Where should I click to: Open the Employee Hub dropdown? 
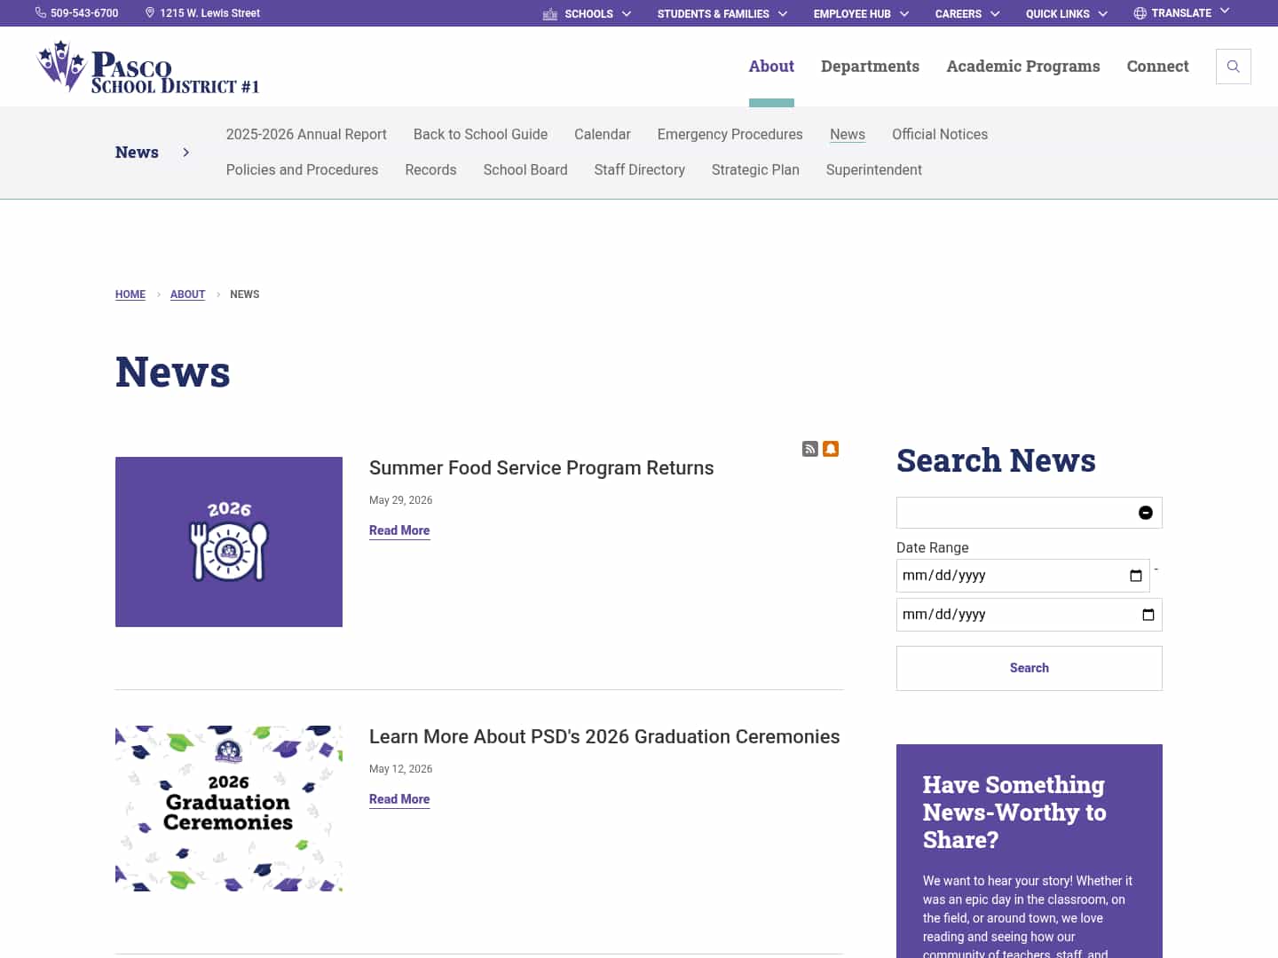(861, 14)
